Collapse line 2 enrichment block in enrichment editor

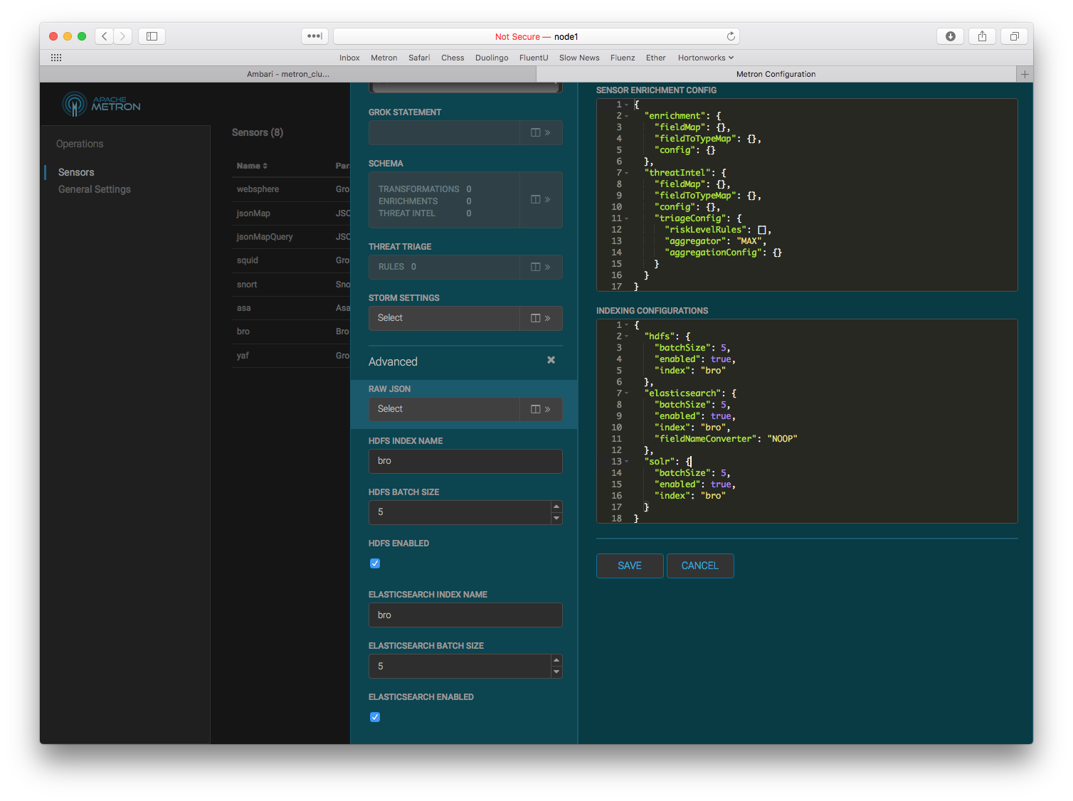627,116
